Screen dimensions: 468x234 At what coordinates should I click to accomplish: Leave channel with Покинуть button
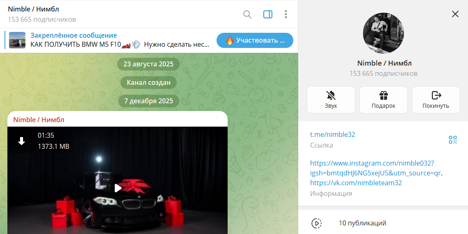click(436, 100)
